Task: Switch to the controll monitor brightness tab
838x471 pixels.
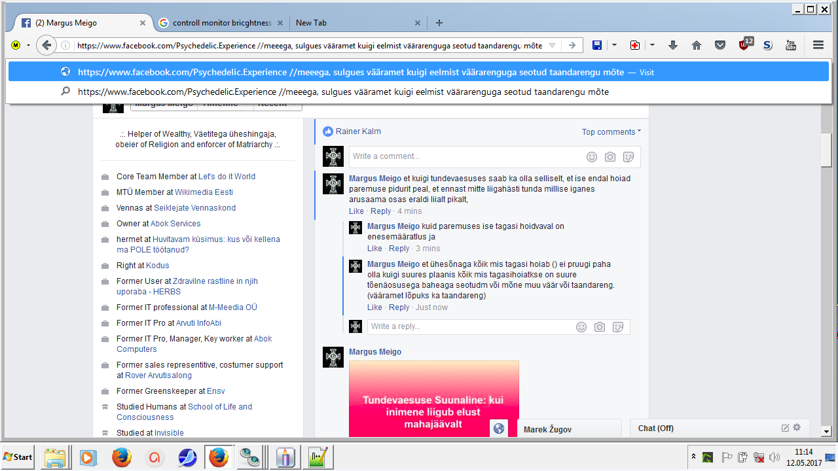Action: tap(221, 23)
